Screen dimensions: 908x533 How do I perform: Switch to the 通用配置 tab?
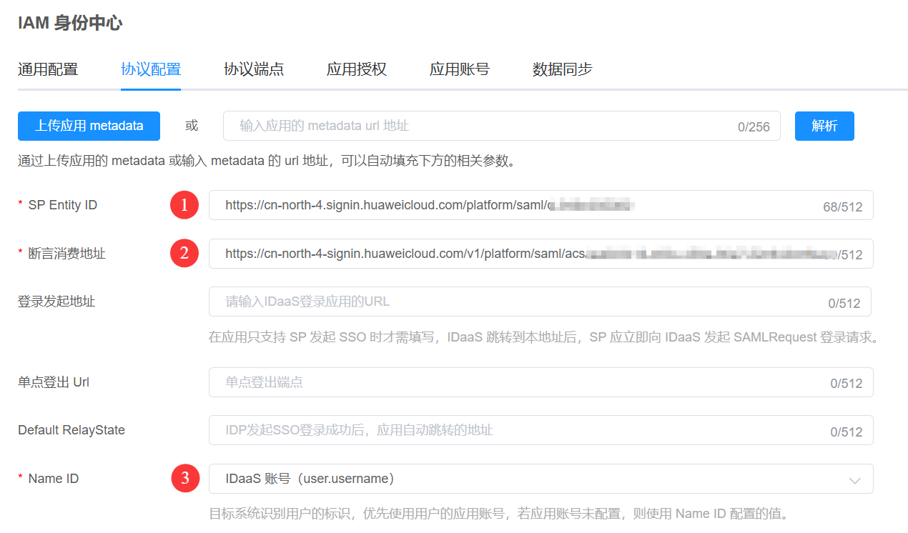48,69
